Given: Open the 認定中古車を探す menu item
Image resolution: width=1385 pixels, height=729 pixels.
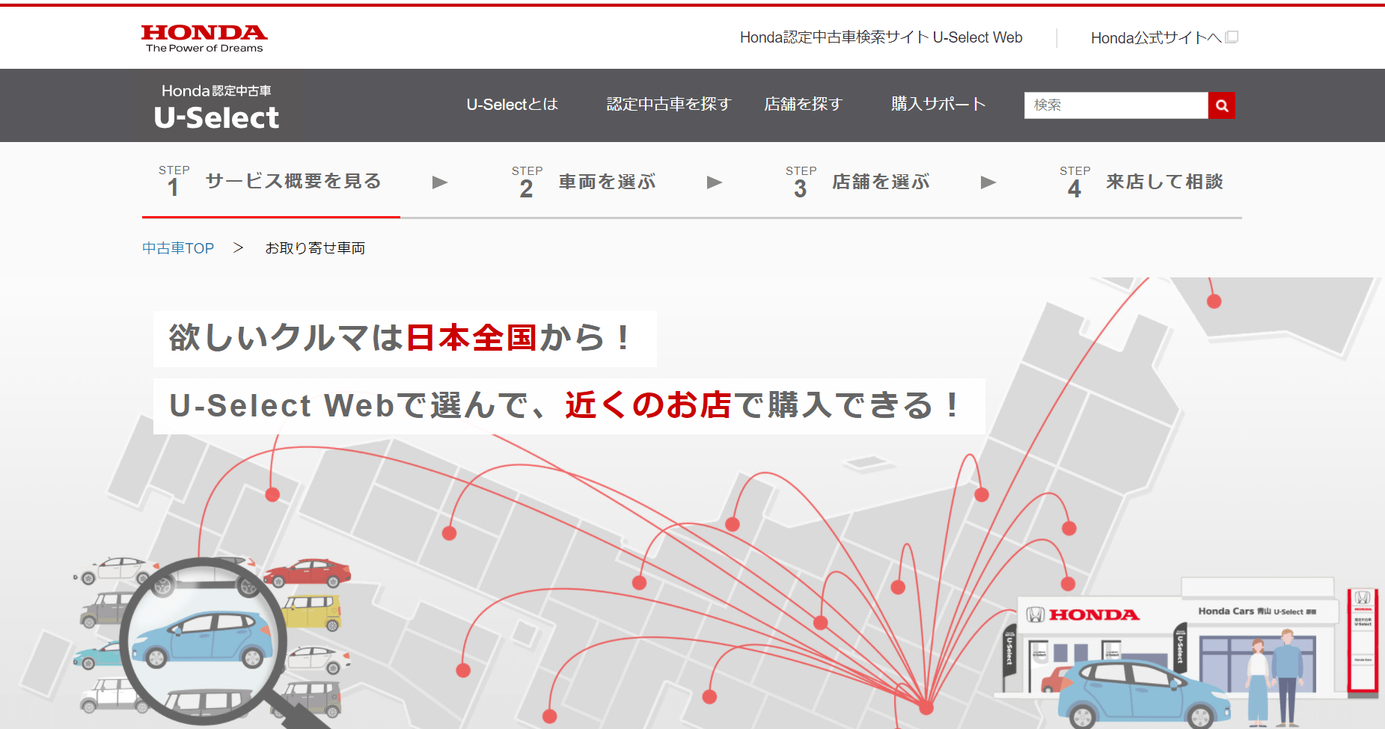Looking at the screenshot, I should tap(668, 105).
